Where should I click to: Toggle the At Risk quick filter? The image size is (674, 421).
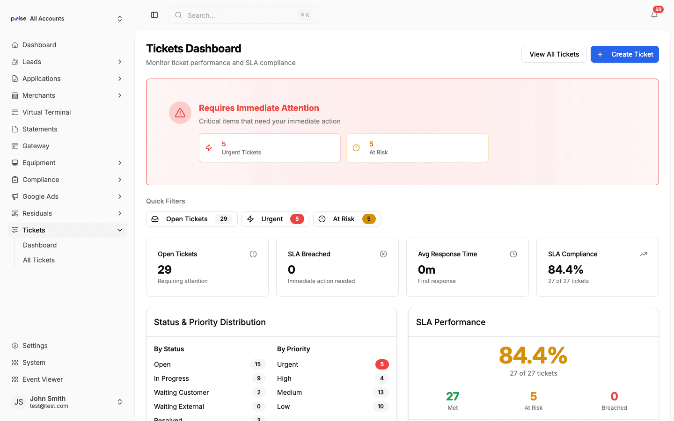[x=347, y=218]
